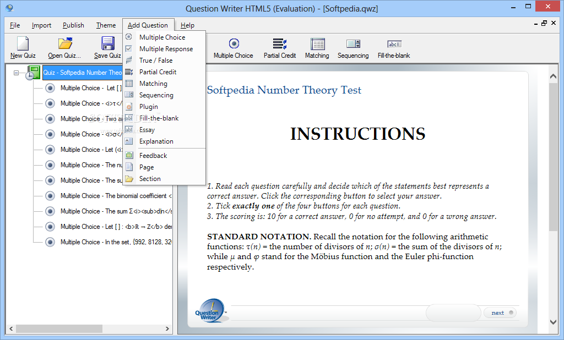This screenshot has width=564, height=340.
Task: Choose Multiple Choice from Add Question menu
Action: click(164, 37)
